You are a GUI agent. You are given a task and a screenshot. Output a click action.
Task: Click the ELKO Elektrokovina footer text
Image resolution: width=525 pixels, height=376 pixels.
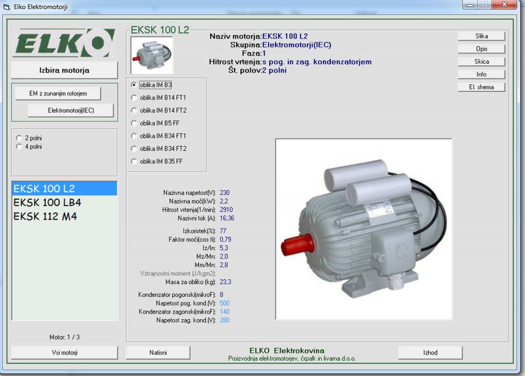287,350
